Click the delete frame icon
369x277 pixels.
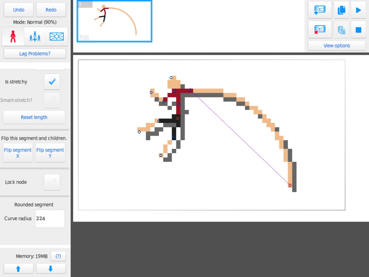click(x=320, y=29)
